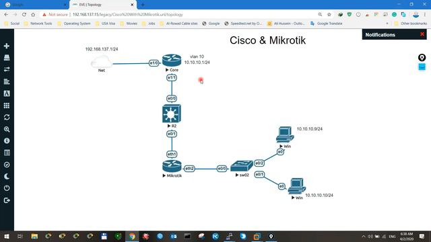Click the Net cloud network
Image resolution: width=431 pixels, height=242 pixels.
click(102, 62)
